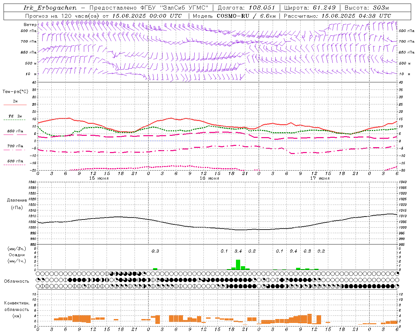Viewport: 416px width, 332px height.
Task: Click the Модель COSMO-RU / 6.6км label
Action: point(234,16)
